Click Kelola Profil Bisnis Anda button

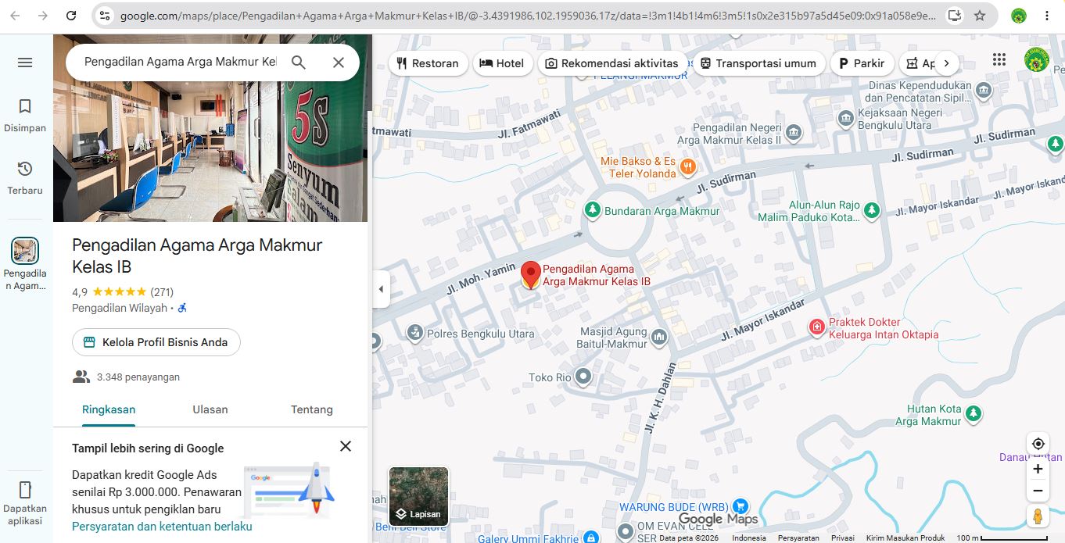coord(156,342)
